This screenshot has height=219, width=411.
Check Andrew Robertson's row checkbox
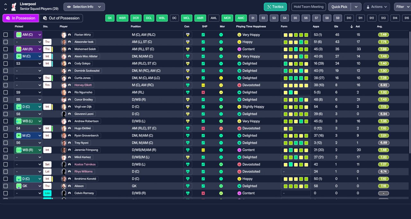[5, 121]
